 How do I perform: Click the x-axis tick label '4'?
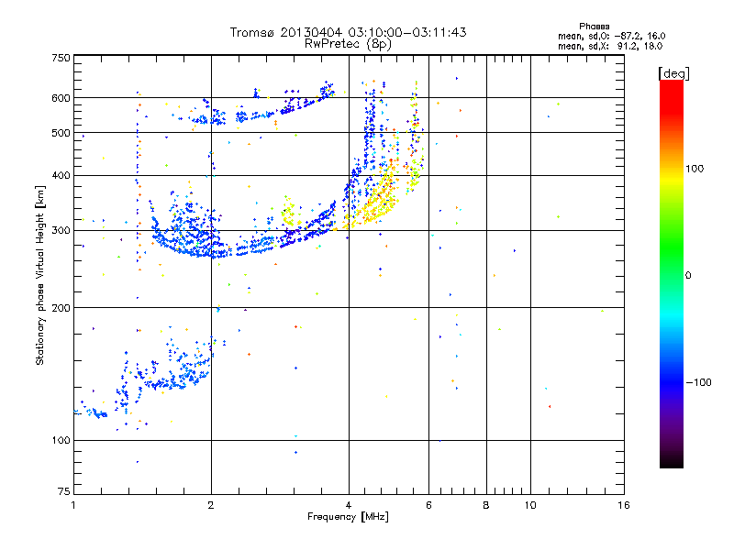349,505
